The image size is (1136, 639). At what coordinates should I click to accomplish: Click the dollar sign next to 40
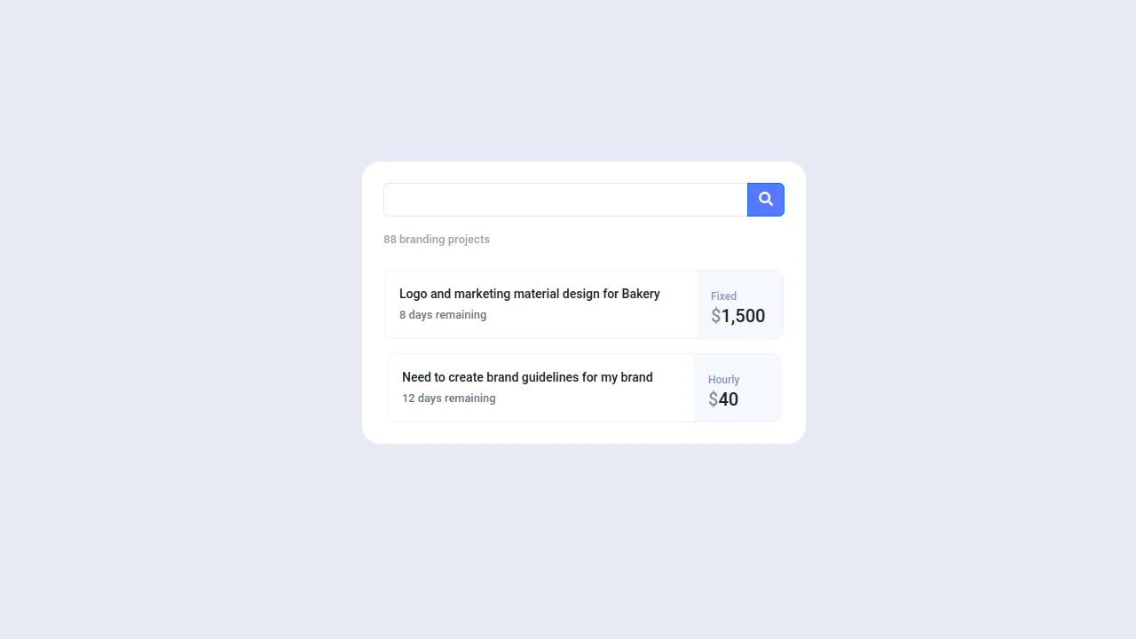714,399
